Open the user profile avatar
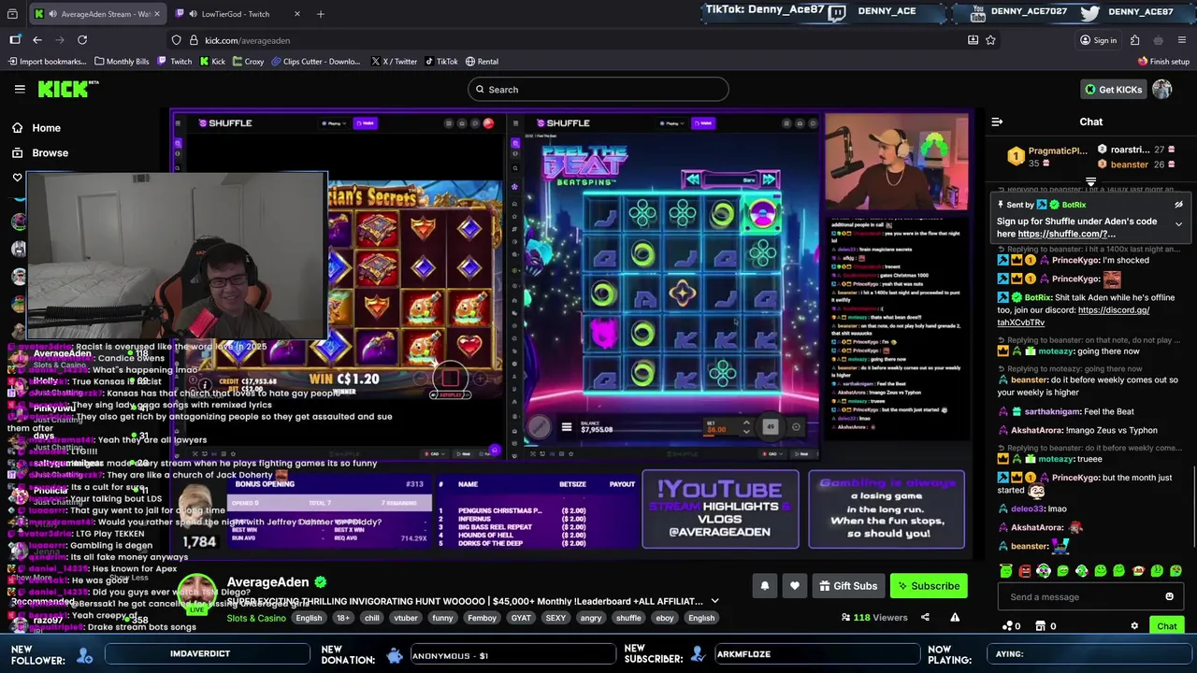 pos(1161,89)
